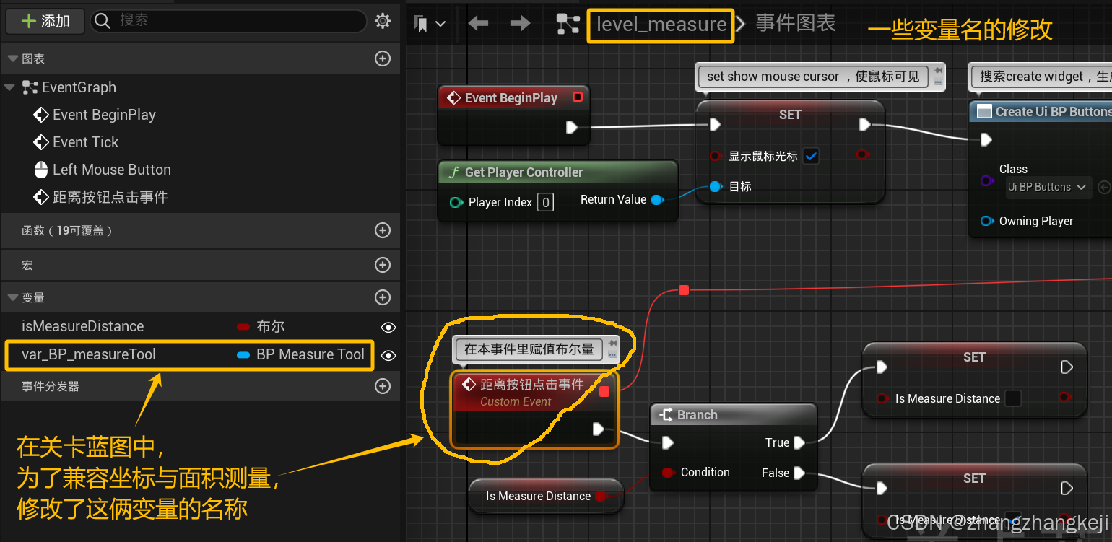Click Branch Condition input pin

click(x=668, y=473)
